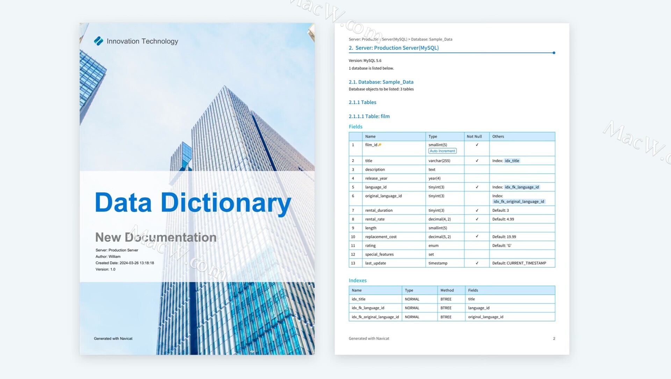671x379 pixels.
Task: Click the key icon next to film_id
Action: click(x=380, y=145)
